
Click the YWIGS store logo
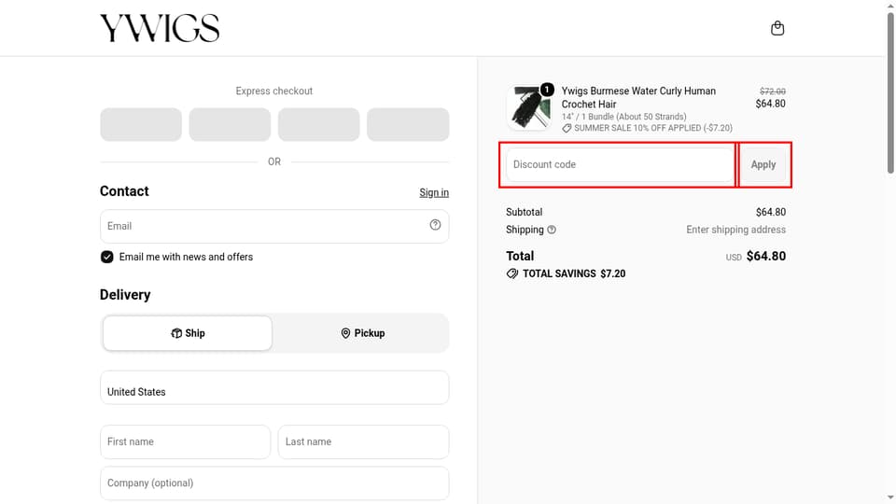coord(160,28)
